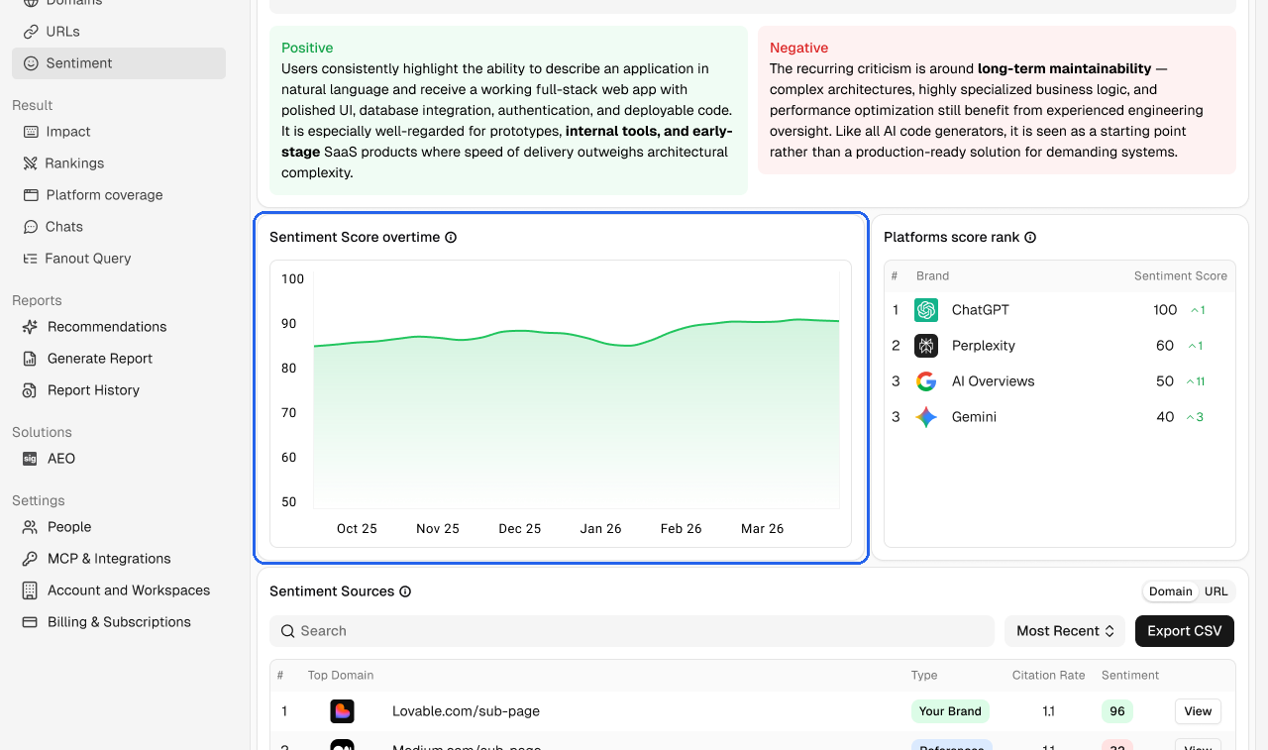
Task: Click the Recommendations sparkle icon
Action: (x=30, y=327)
